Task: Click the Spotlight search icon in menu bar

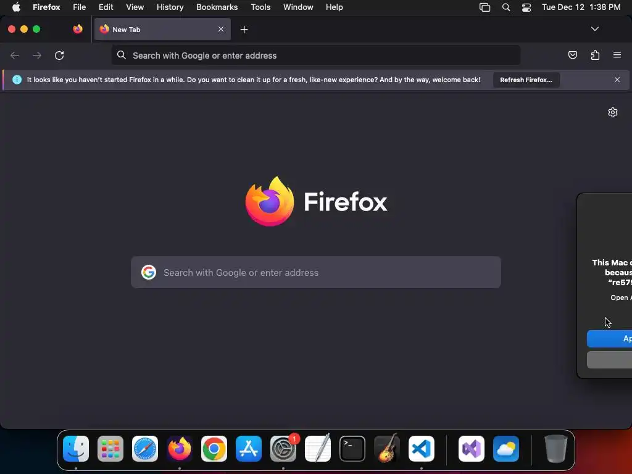Action: pos(506,7)
